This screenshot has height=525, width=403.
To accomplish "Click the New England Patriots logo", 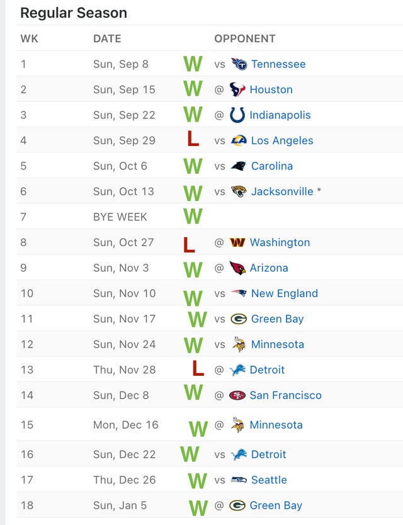I will [x=237, y=293].
